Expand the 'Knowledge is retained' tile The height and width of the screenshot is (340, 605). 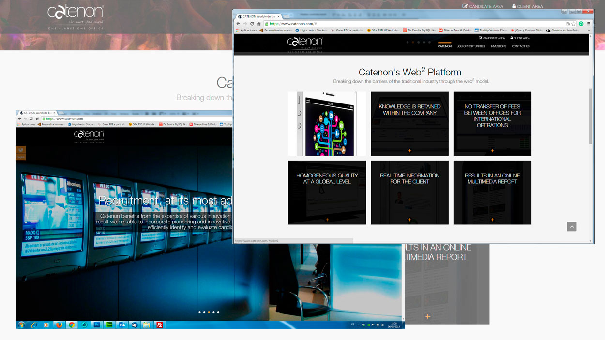click(409, 151)
